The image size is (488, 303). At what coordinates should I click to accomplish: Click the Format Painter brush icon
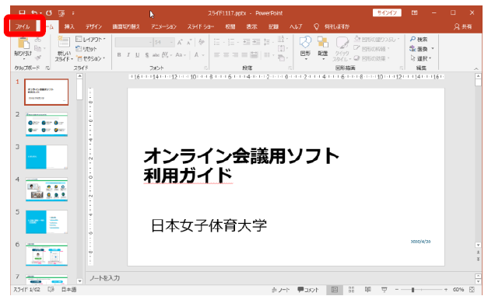point(38,57)
